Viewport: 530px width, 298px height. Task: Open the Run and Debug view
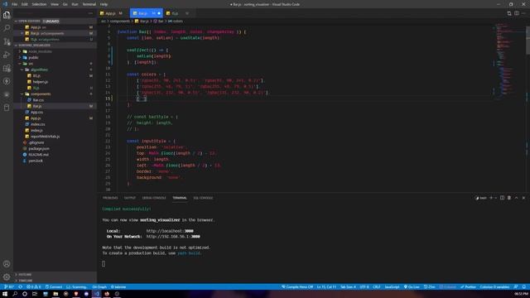(x=7, y=55)
